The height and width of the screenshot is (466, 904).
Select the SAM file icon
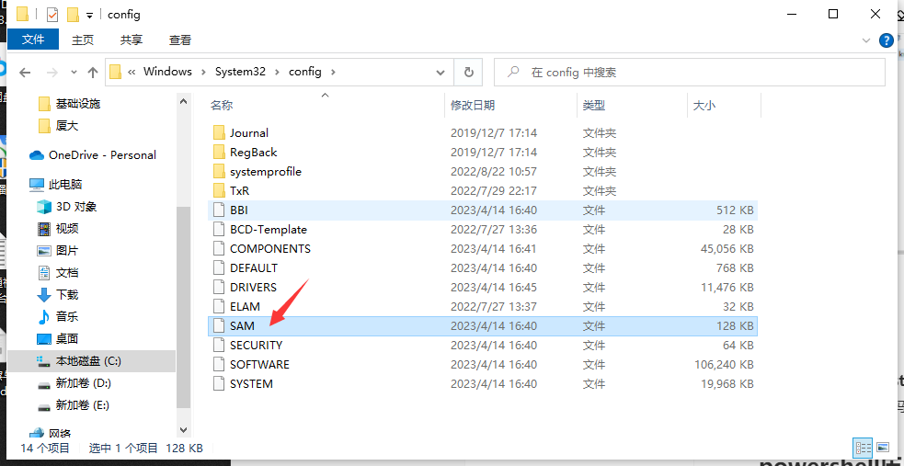click(x=218, y=326)
